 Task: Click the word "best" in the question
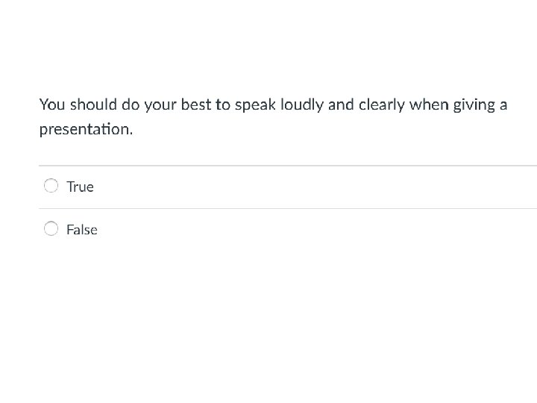pos(196,104)
